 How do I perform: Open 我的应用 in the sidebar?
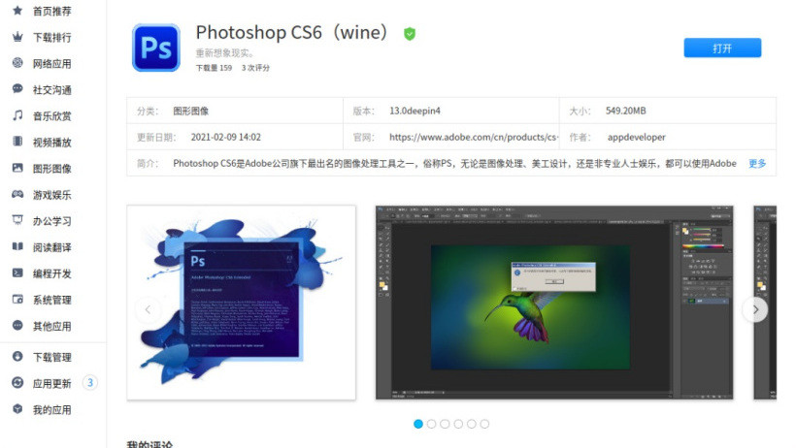[52, 410]
